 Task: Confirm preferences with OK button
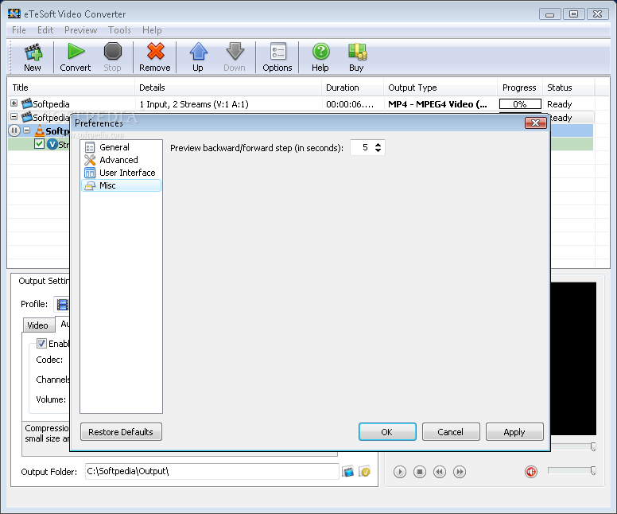click(387, 432)
